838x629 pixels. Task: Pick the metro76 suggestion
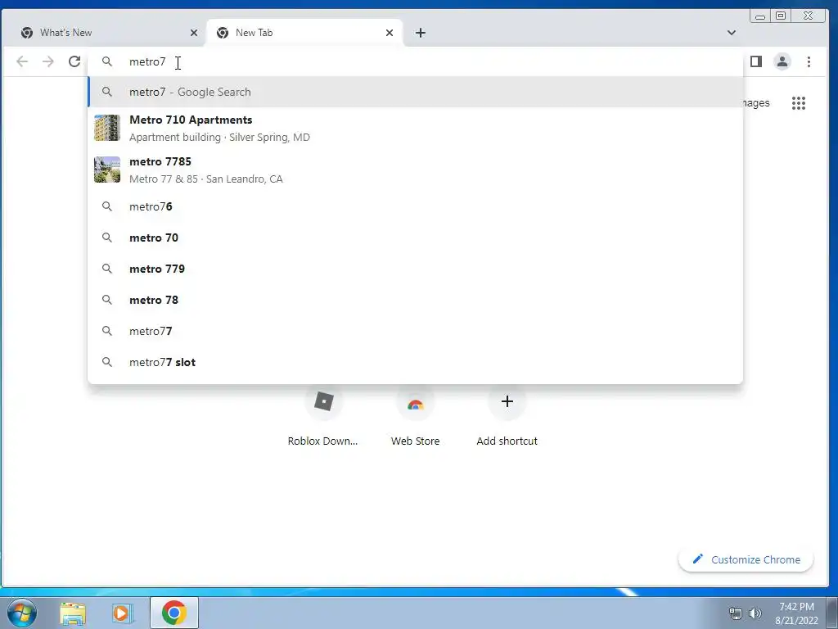416,206
